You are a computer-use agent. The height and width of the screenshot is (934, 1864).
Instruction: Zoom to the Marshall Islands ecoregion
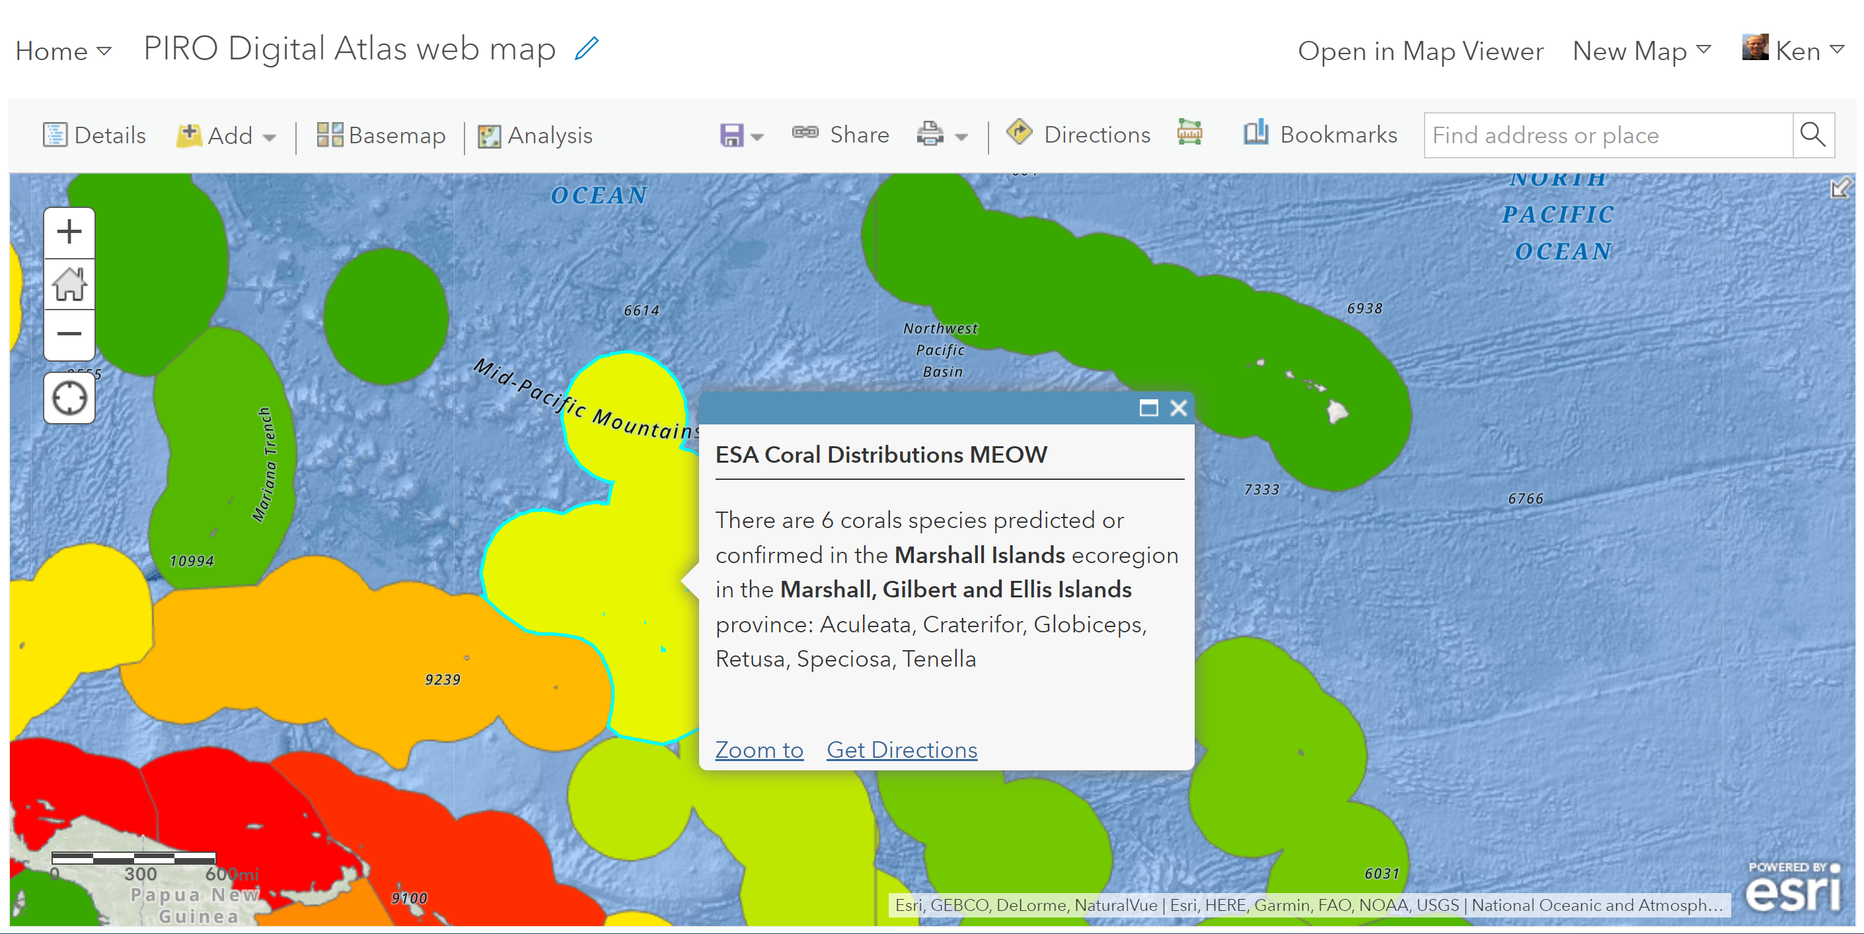759,750
